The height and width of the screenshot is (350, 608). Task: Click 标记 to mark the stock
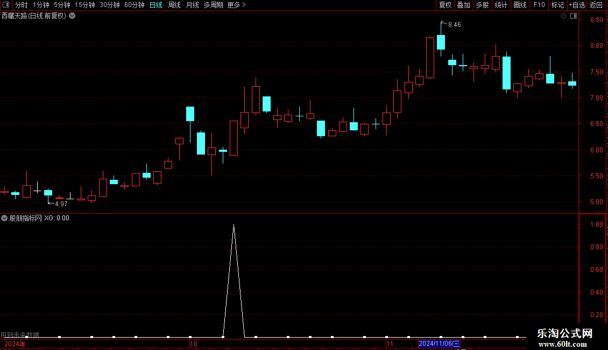click(x=557, y=5)
